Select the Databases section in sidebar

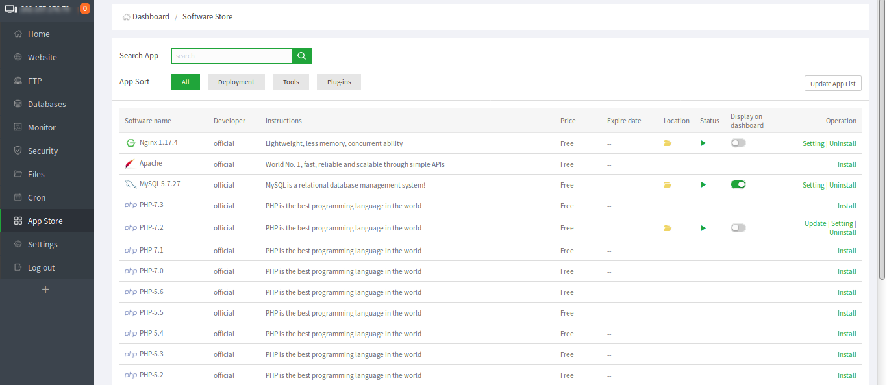pos(45,104)
